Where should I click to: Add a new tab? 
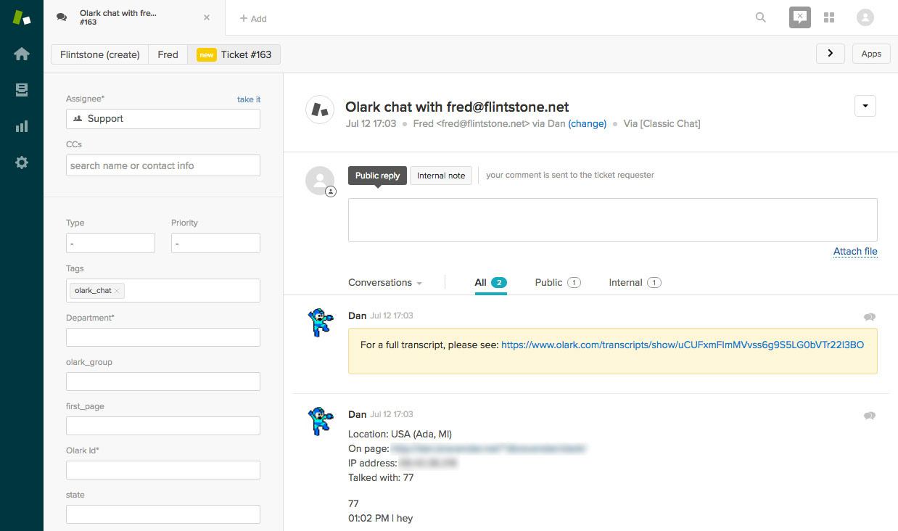click(253, 18)
